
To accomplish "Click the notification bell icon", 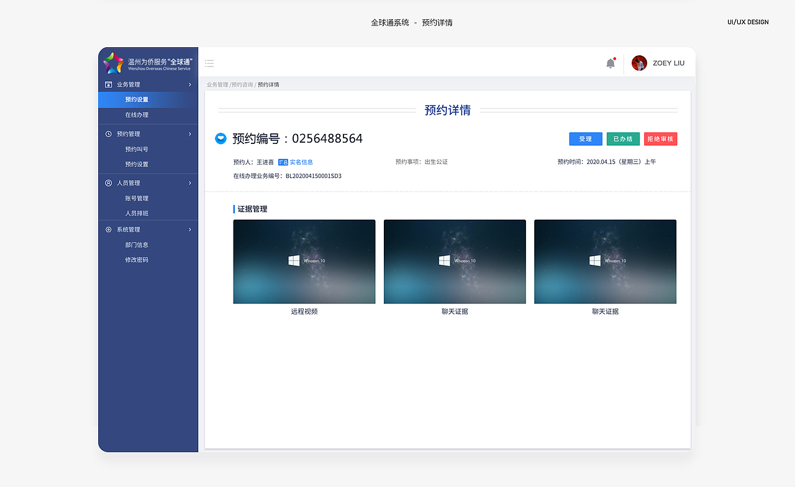I will 611,63.
